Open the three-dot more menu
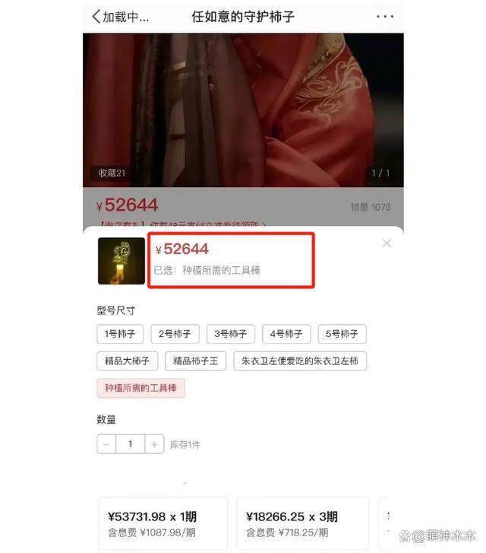This screenshot has width=486, height=553. pyautogui.click(x=384, y=16)
